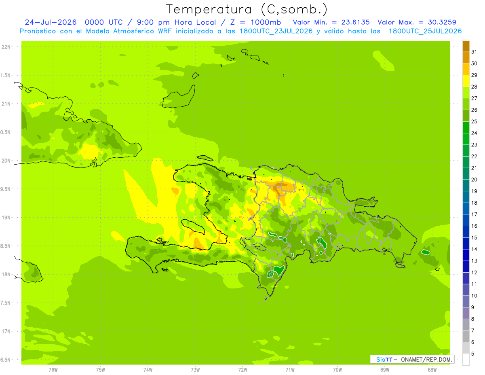Click the "19N" latitude axis label
The height and width of the screenshot is (375, 485).
pos(6,218)
